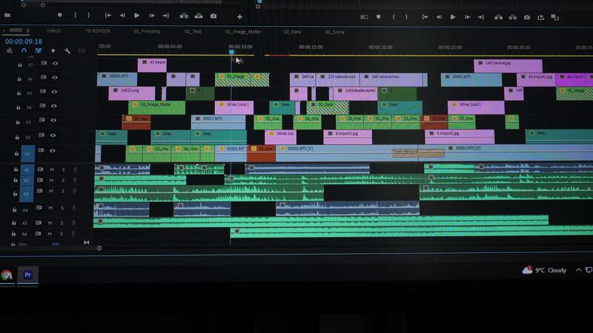Open Premiere Pro from the taskbar
Viewport: 593px width, 333px height.
click(x=28, y=275)
